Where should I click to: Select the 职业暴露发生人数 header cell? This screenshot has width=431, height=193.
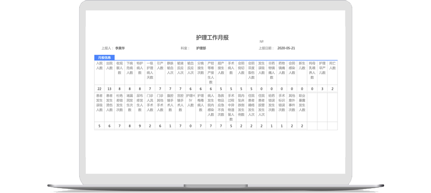click(302, 102)
